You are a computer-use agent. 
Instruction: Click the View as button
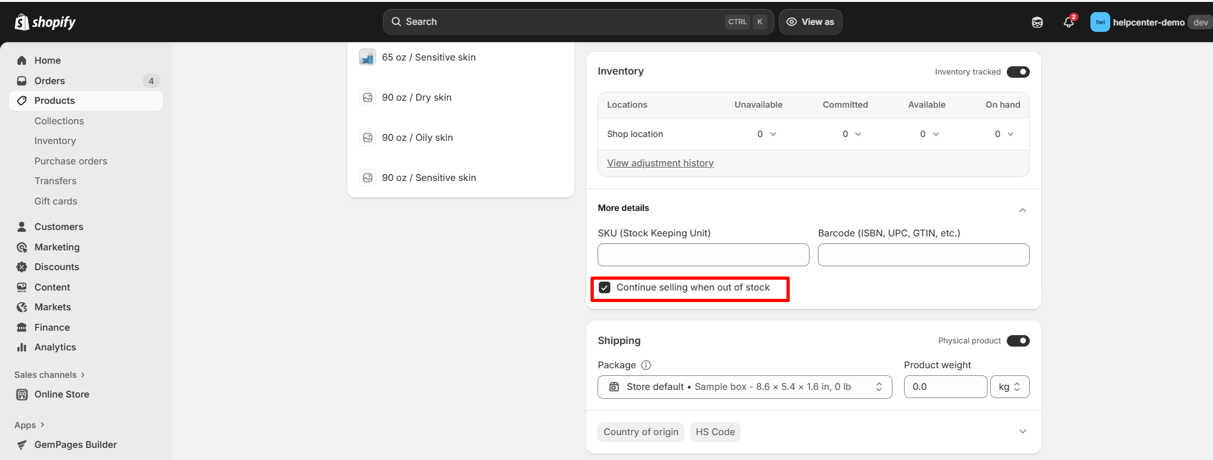coord(810,22)
